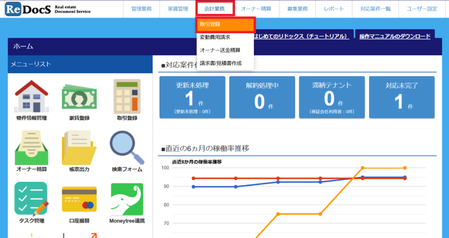Click the Moneytree連携 label text
The height and width of the screenshot is (238, 449).
pyautogui.click(x=127, y=221)
